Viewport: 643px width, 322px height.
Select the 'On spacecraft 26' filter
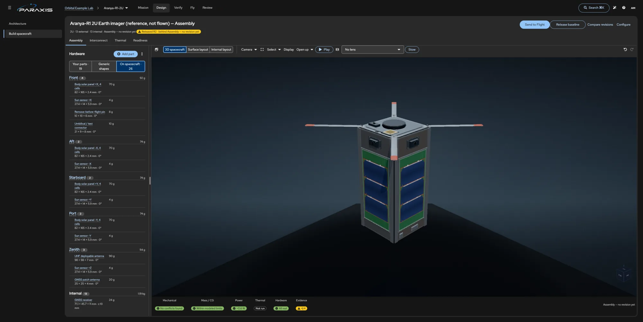click(x=131, y=66)
